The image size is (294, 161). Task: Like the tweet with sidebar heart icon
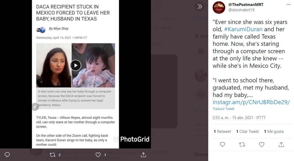click(x=262, y=144)
